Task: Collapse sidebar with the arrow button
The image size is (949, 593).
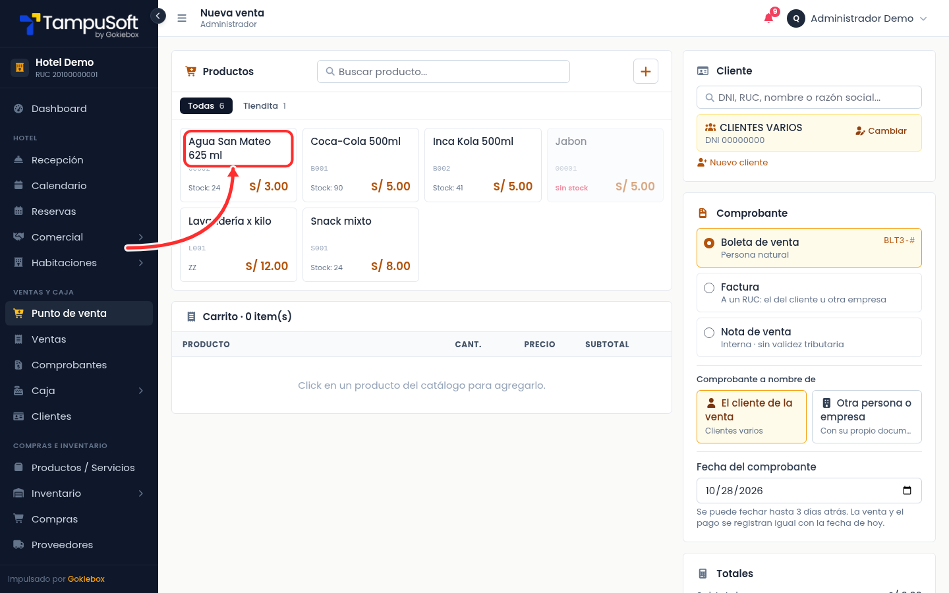Action: point(158,16)
